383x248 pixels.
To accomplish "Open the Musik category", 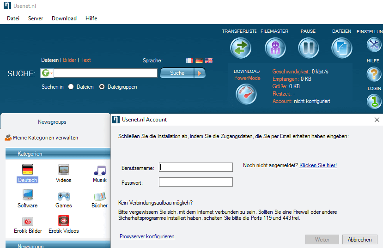I will (x=100, y=174).
